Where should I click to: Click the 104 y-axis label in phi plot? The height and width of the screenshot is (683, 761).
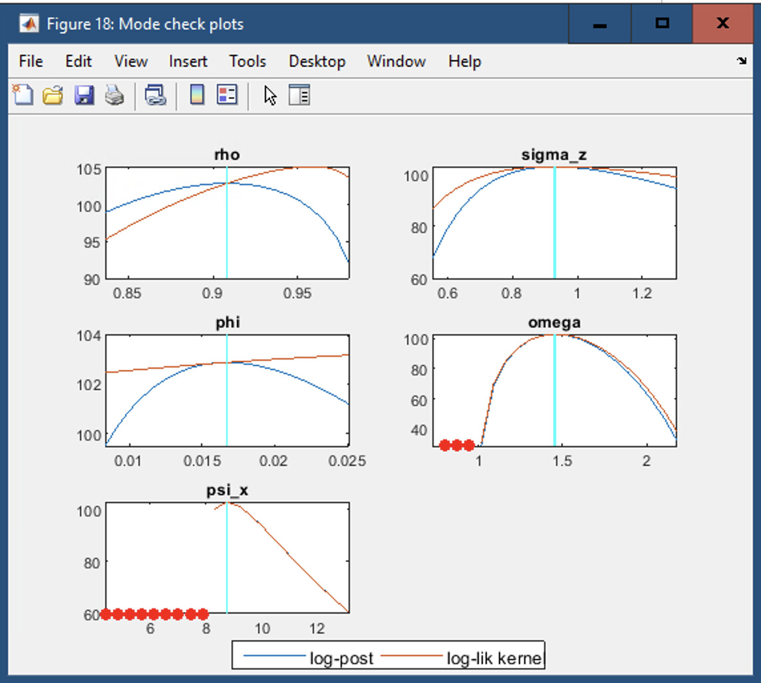tap(89, 336)
